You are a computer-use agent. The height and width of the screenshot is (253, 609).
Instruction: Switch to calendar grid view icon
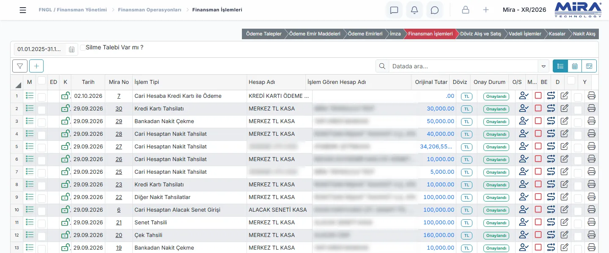(575, 66)
